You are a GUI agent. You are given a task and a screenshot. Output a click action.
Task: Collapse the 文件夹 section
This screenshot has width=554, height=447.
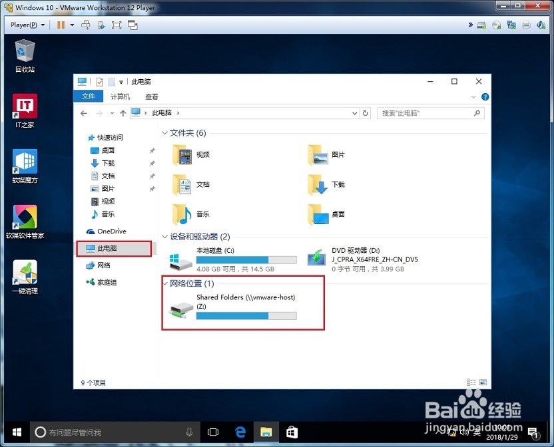click(x=164, y=133)
